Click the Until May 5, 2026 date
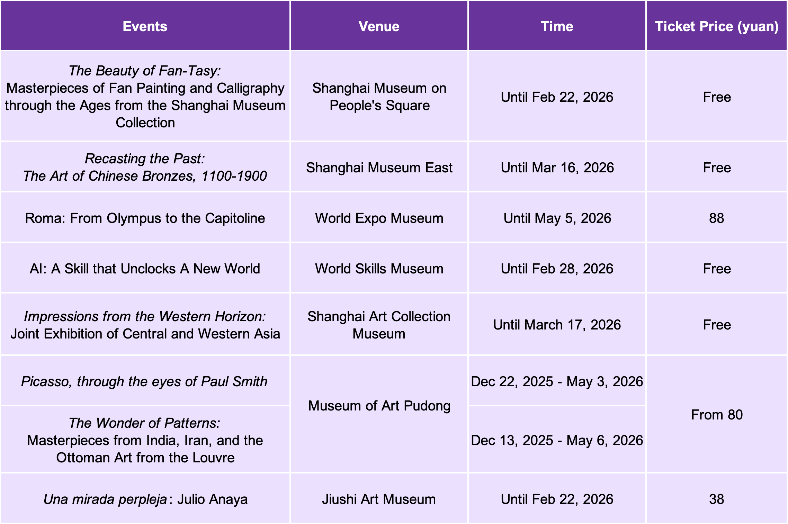 557,218
